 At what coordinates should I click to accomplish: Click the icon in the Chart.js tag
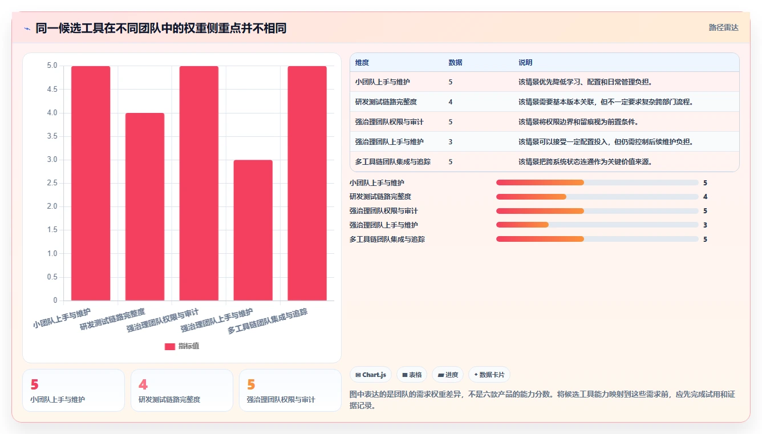358,375
